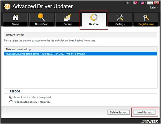The height and width of the screenshot is (124, 161).
Task: Open the grid apps icon in title bar
Action: click(127, 3)
